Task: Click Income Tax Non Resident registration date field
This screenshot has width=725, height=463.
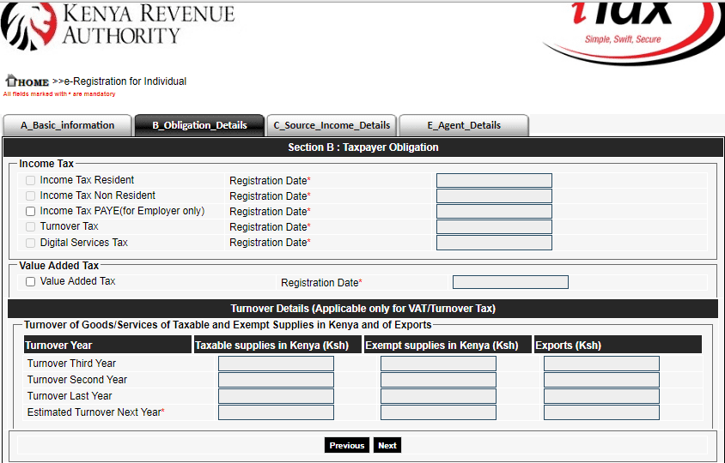Action: (494, 195)
